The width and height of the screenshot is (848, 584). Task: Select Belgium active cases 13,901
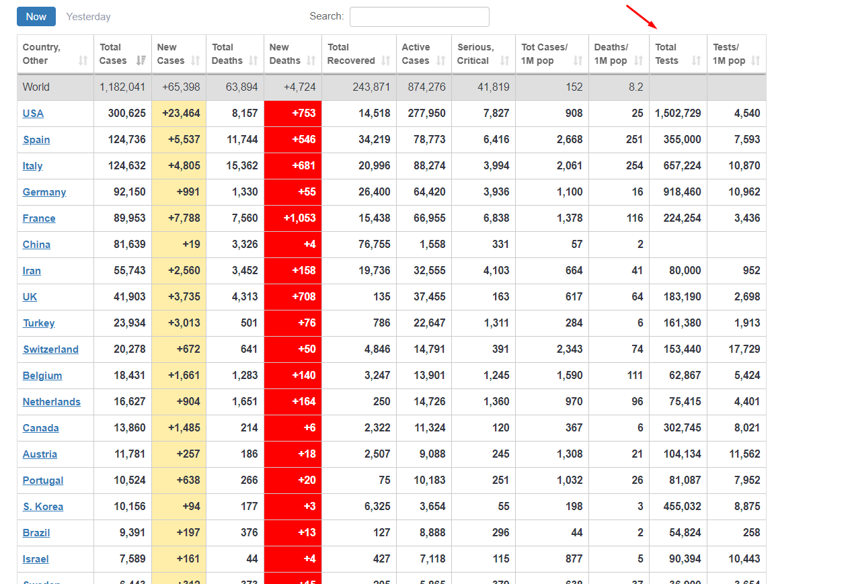pos(430,375)
